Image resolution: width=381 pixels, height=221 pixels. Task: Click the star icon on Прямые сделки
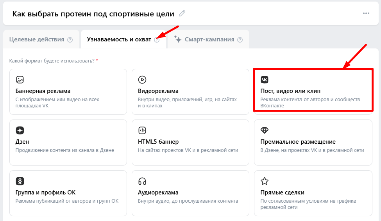tap(265, 181)
